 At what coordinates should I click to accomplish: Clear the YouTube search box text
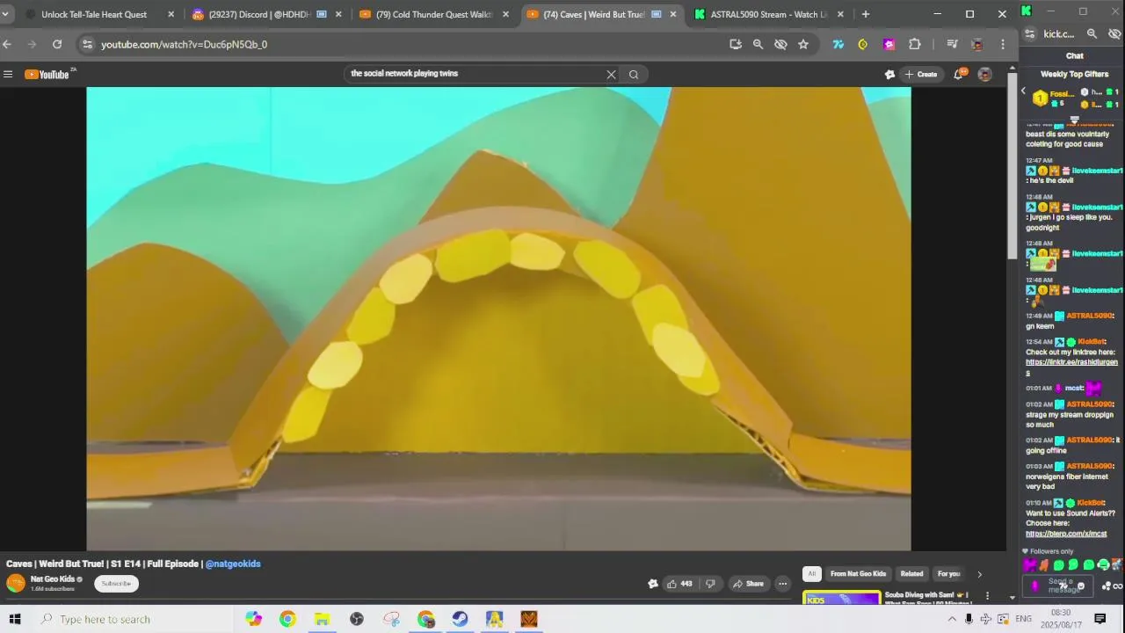[611, 74]
